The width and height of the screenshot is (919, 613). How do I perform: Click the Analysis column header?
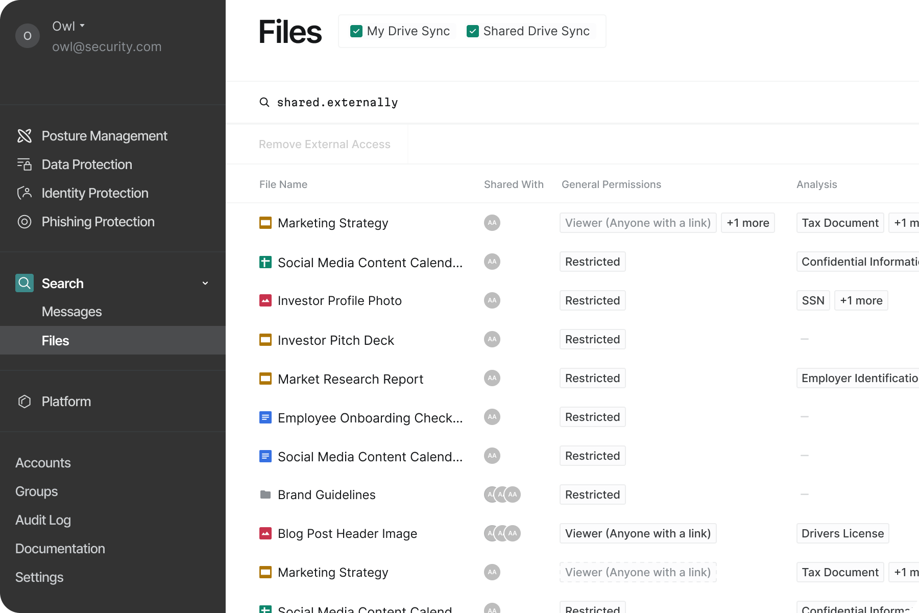point(816,184)
